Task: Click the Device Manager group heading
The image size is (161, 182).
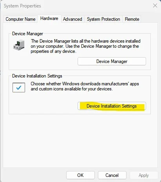Action: point(27,34)
